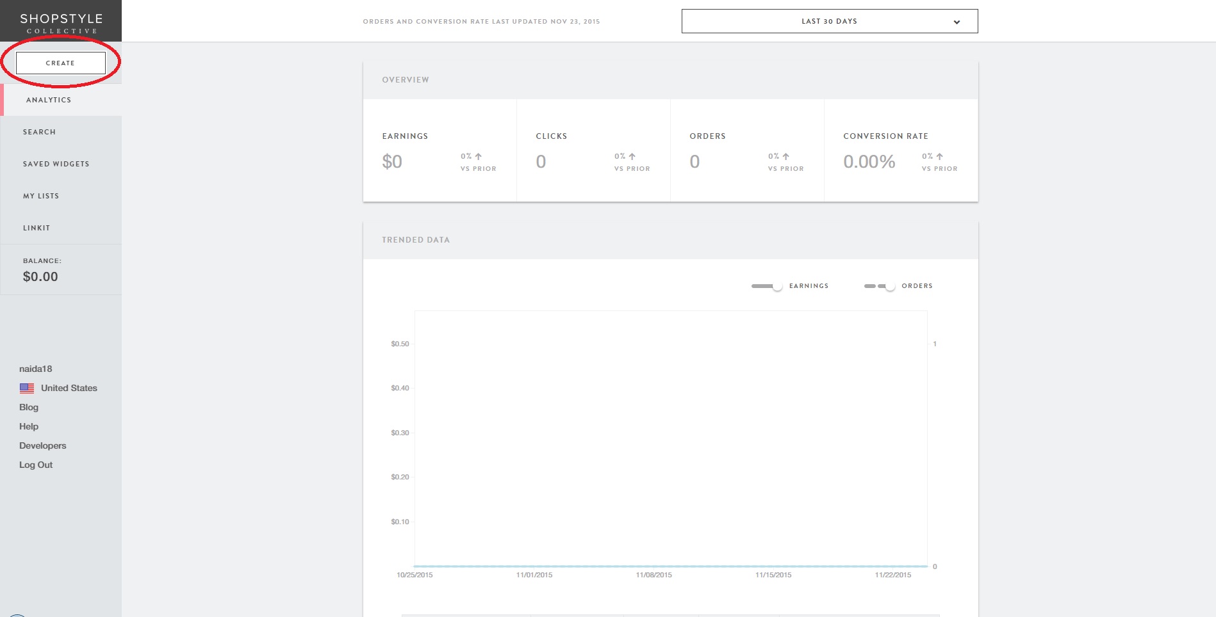Go to Search in the sidebar

[x=40, y=132]
